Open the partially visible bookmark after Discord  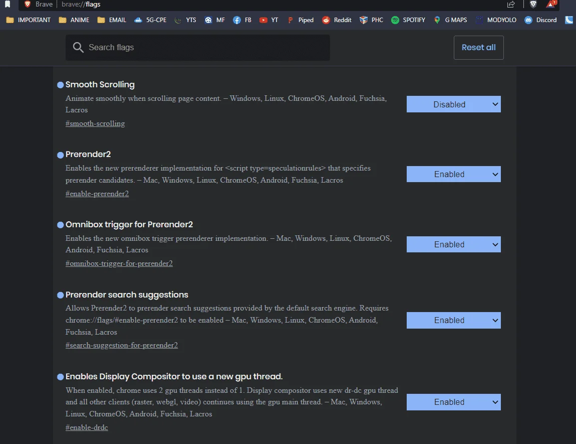(570, 20)
